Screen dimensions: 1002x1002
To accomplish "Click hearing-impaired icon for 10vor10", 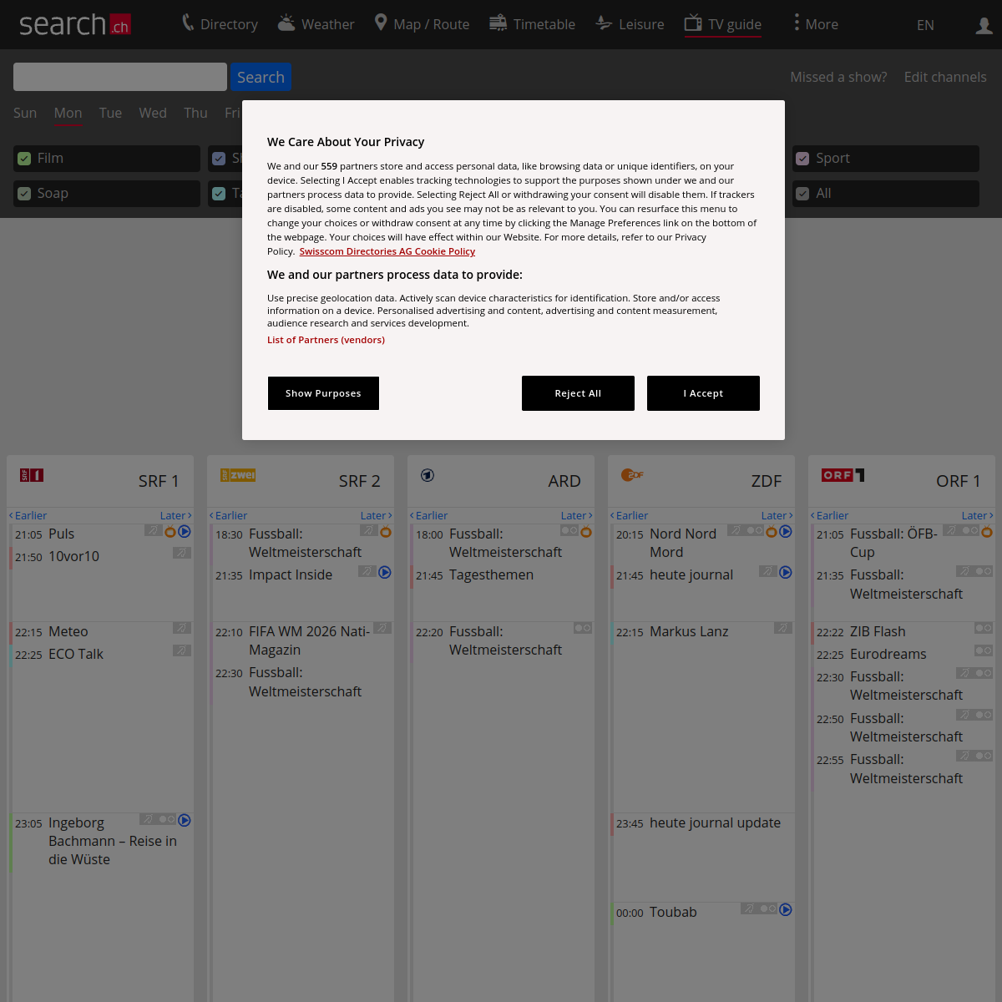I will [x=182, y=553].
